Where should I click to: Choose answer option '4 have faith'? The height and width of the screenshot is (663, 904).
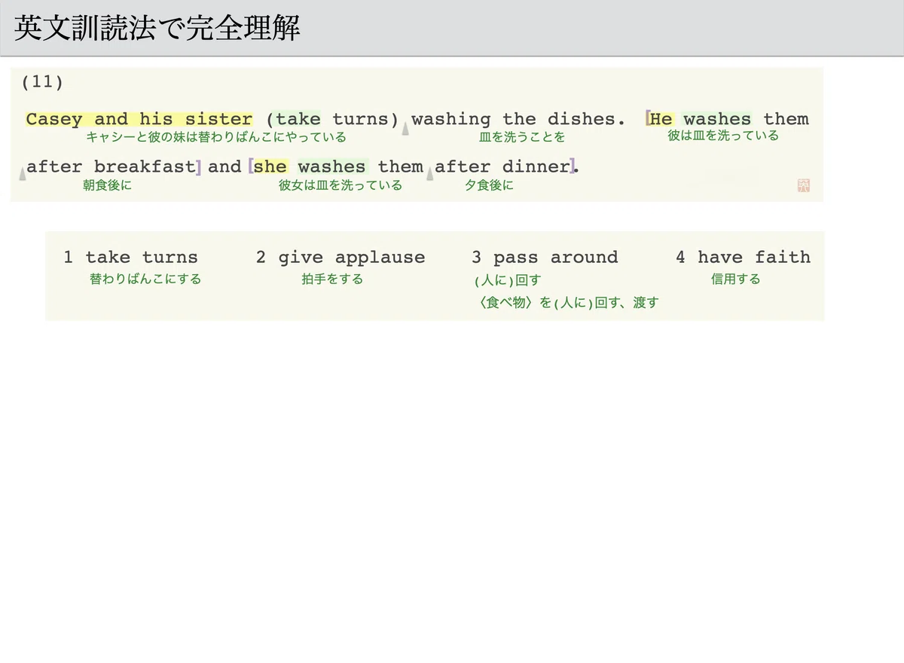[743, 258]
